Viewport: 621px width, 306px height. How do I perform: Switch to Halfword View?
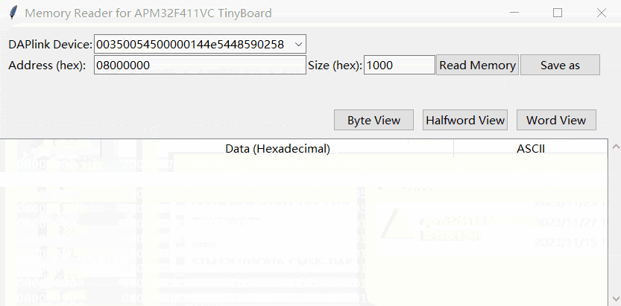click(465, 120)
